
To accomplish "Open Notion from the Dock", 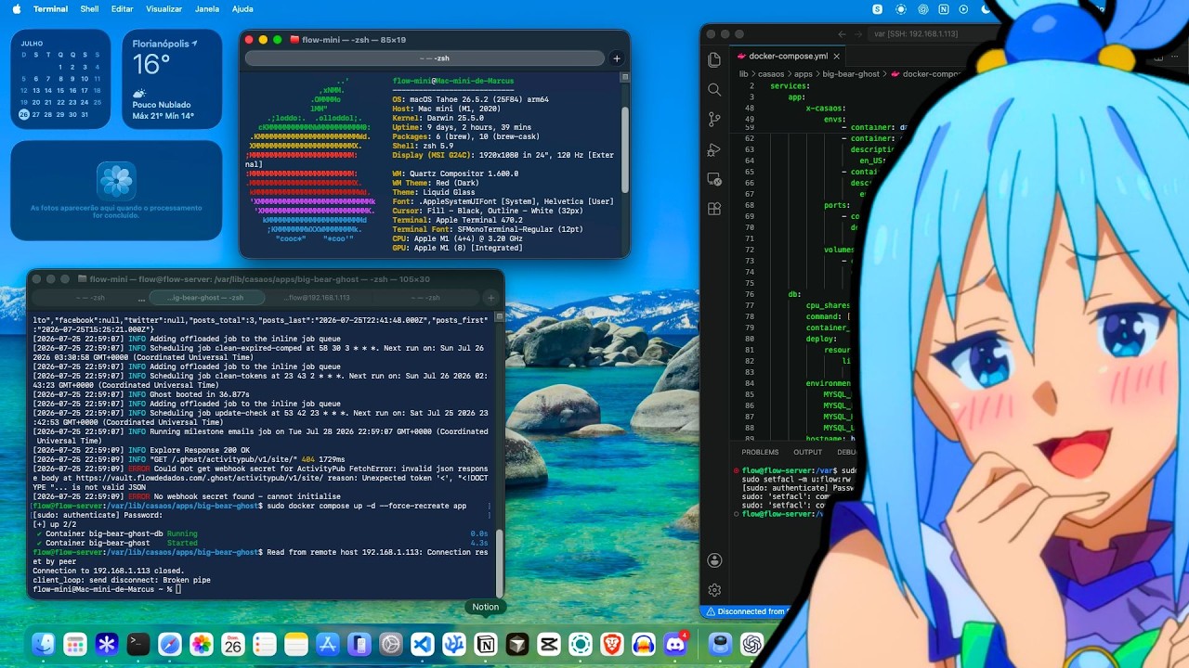I will [x=486, y=644].
